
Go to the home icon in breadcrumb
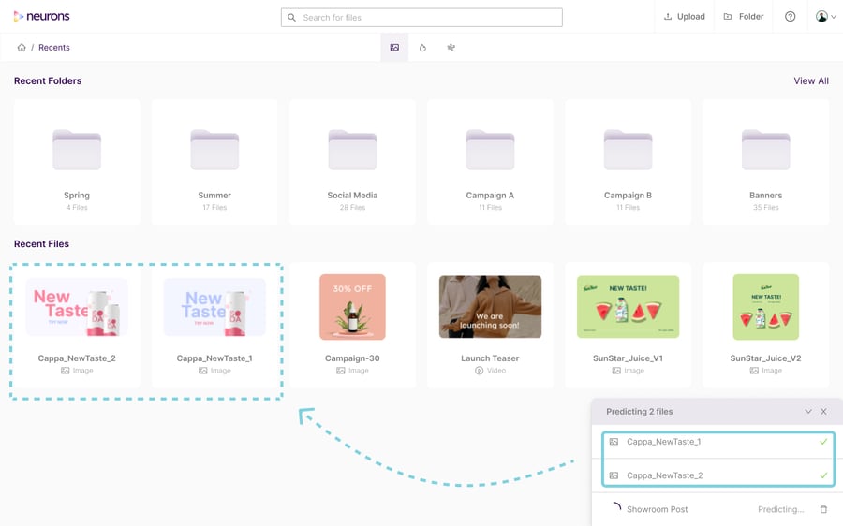point(22,48)
